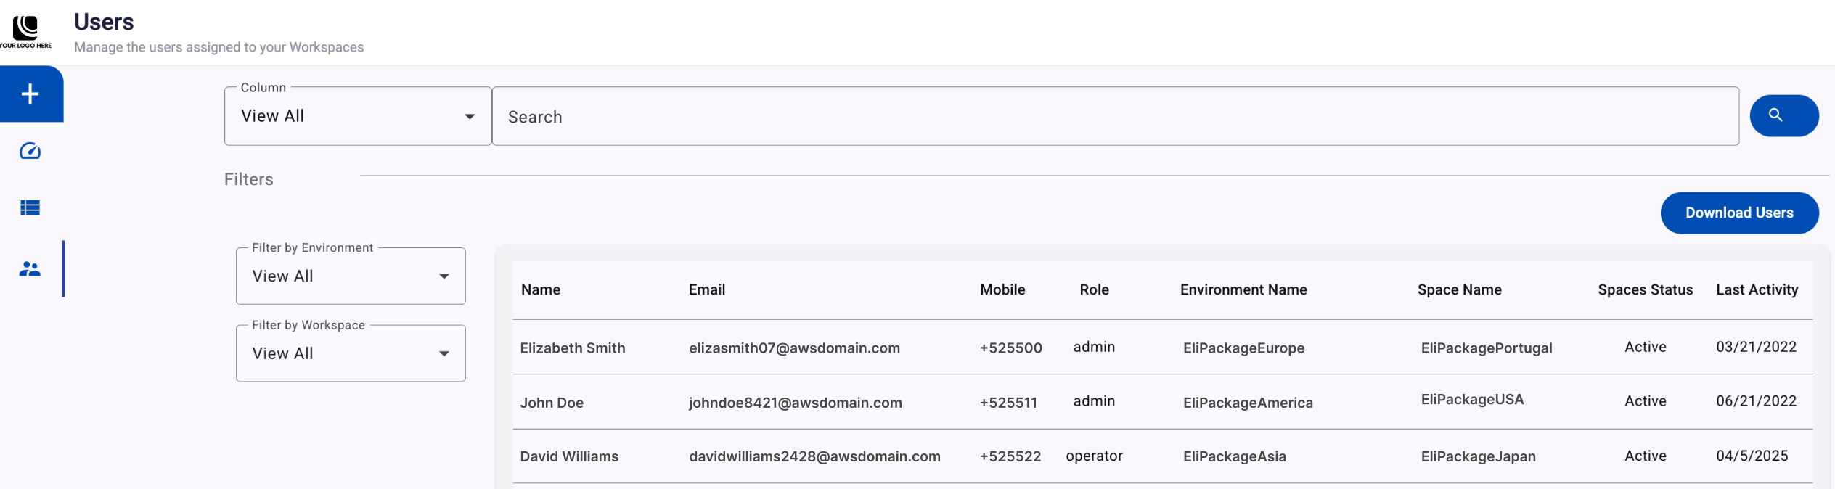Open the dashboard gauge icon
This screenshot has width=1835, height=489.
(x=30, y=151)
